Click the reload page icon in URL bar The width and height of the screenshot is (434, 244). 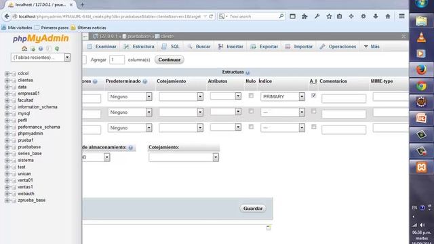pos(211,16)
